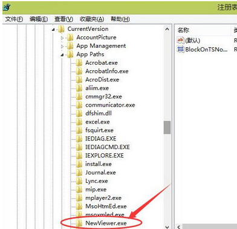Expand the App Management tree node
The width and height of the screenshot is (237, 229).
tap(62, 46)
